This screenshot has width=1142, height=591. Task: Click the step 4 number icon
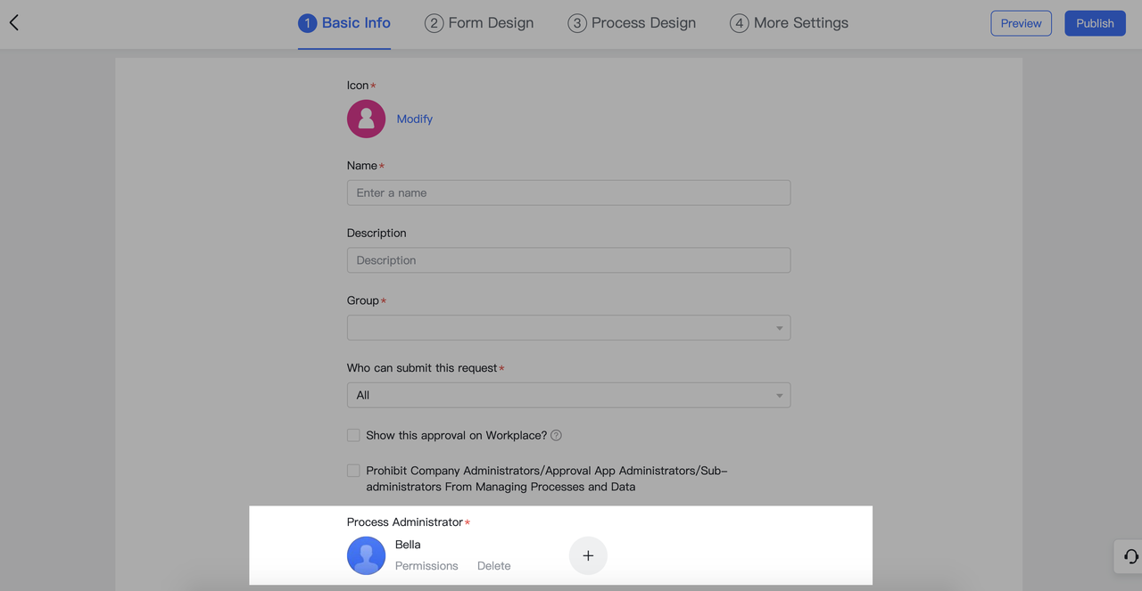coord(739,23)
